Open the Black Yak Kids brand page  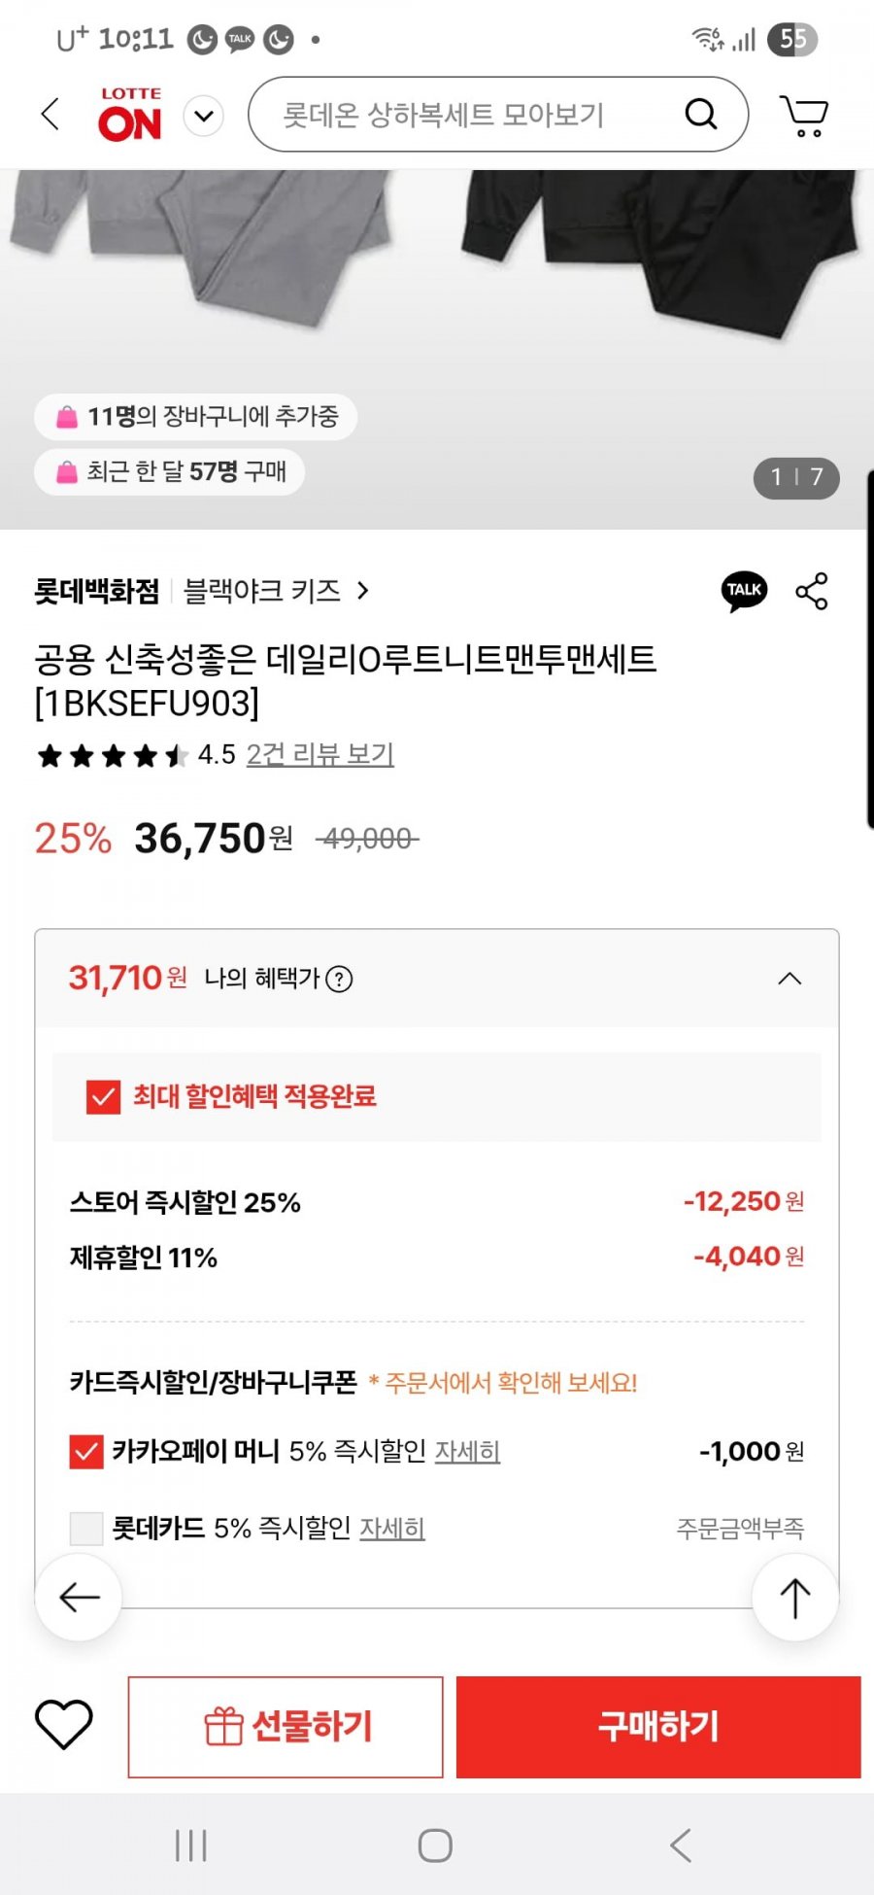coord(276,591)
